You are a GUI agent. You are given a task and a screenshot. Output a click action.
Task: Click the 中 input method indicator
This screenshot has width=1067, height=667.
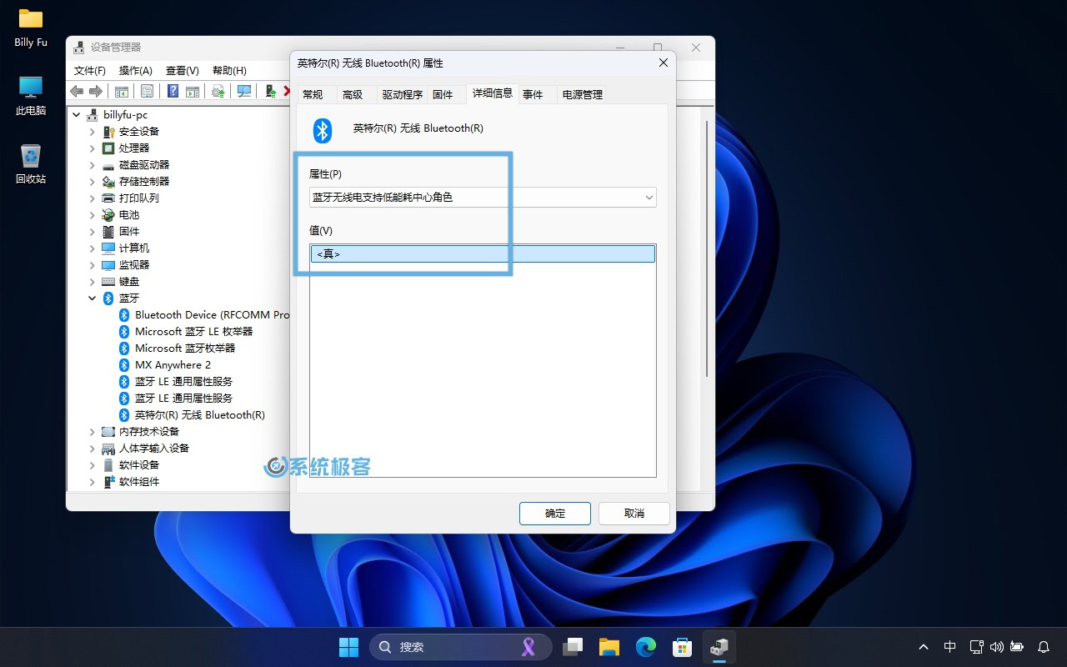[x=950, y=647]
